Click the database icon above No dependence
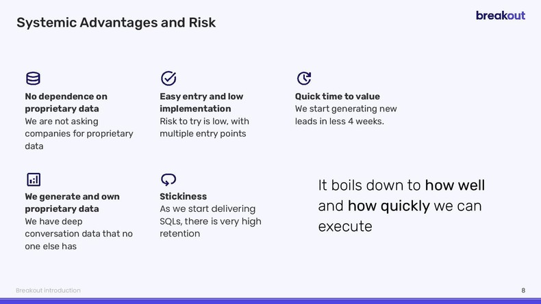This screenshot has width=541, height=304. tap(33, 79)
